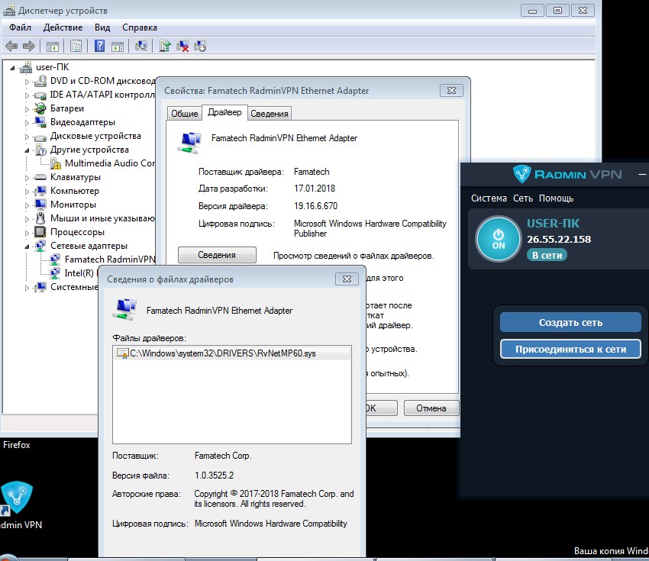This screenshot has width=649, height=561.
Task: Select the Процессоры processor icon
Action: (40, 232)
